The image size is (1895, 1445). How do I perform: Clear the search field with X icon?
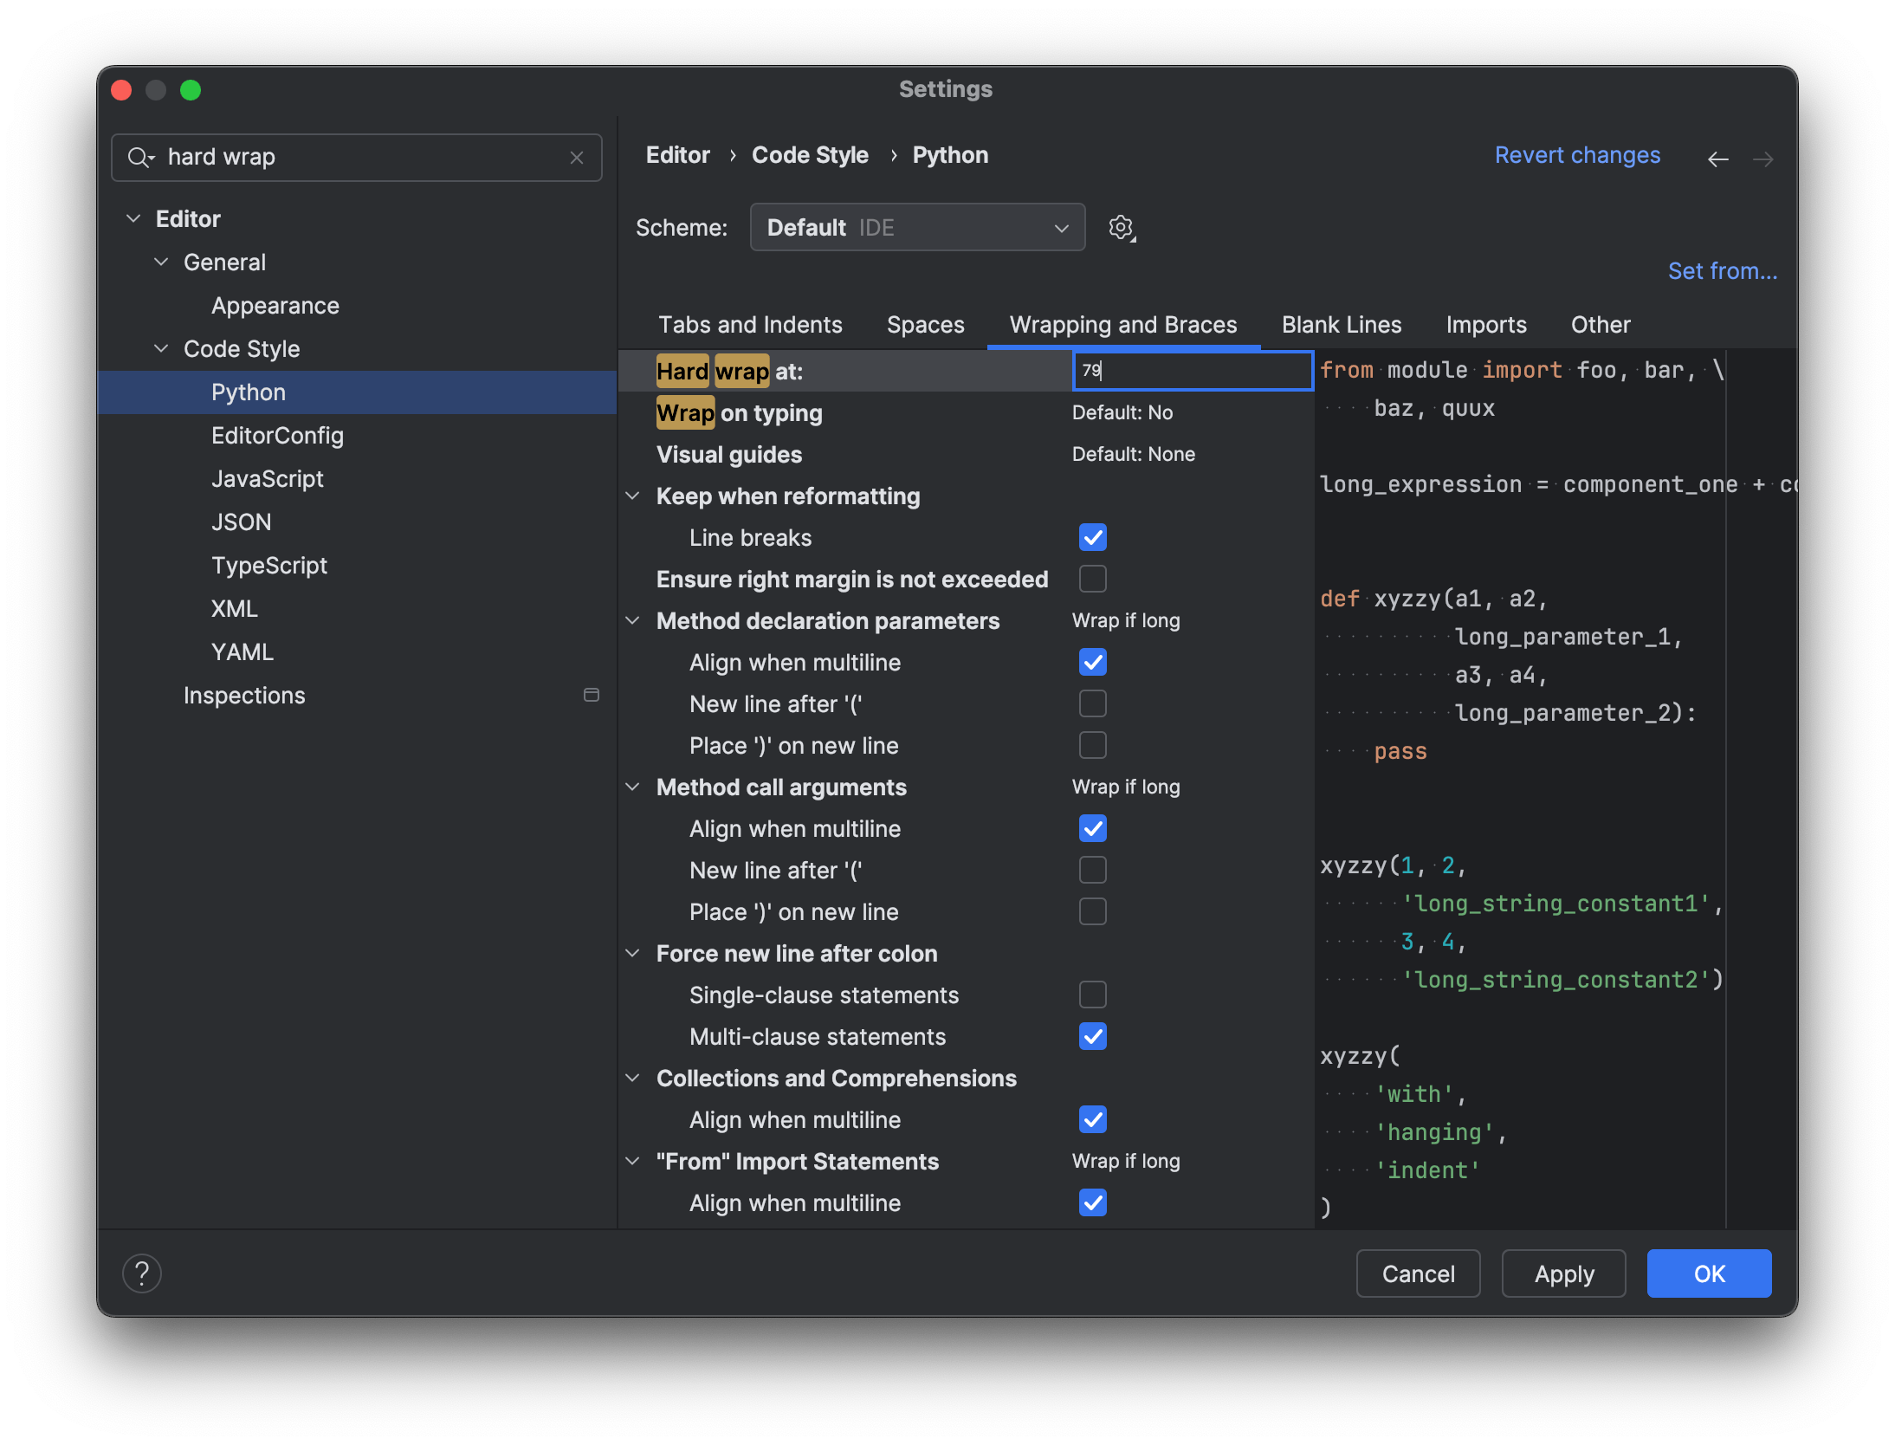(577, 158)
